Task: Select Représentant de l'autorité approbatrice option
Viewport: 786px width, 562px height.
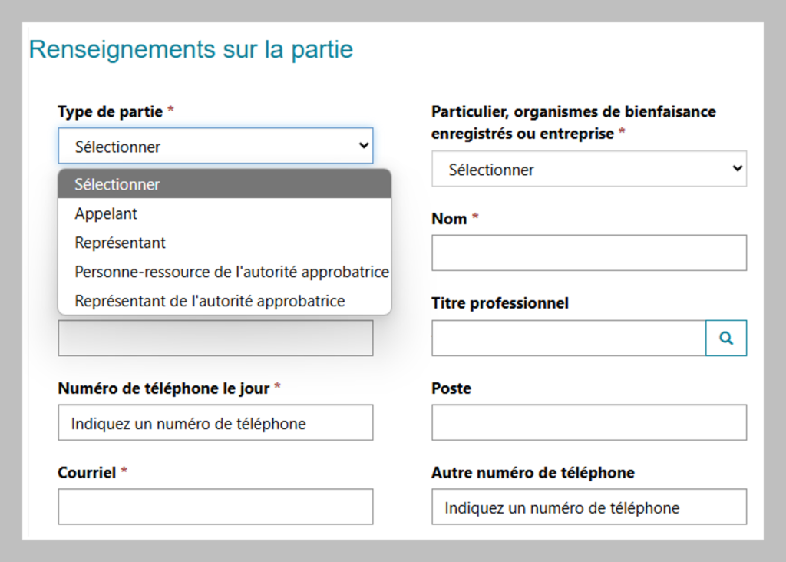Action: [210, 301]
